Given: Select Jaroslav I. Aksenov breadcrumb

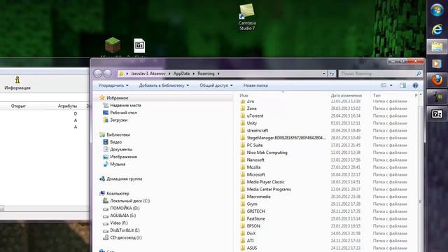Looking at the screenshot, I should [x=148, y=73].
